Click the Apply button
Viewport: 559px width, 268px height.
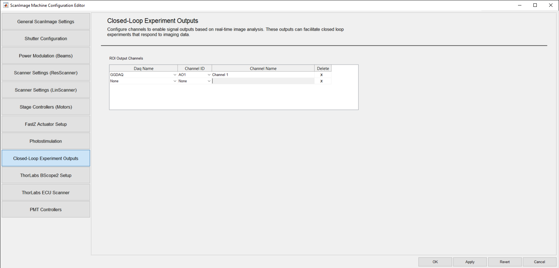tap(470, 262)
